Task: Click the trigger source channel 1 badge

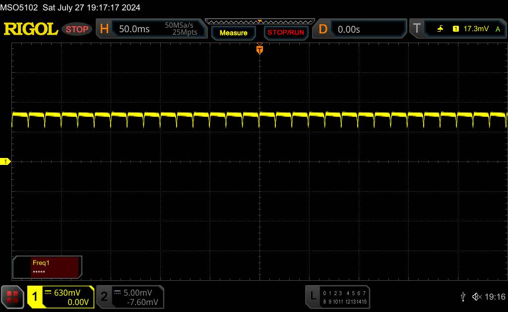Action: tap(455, 29)
